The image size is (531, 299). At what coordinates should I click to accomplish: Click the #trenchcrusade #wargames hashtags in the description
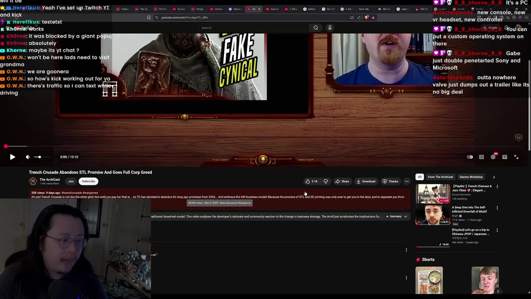(80, 193)
